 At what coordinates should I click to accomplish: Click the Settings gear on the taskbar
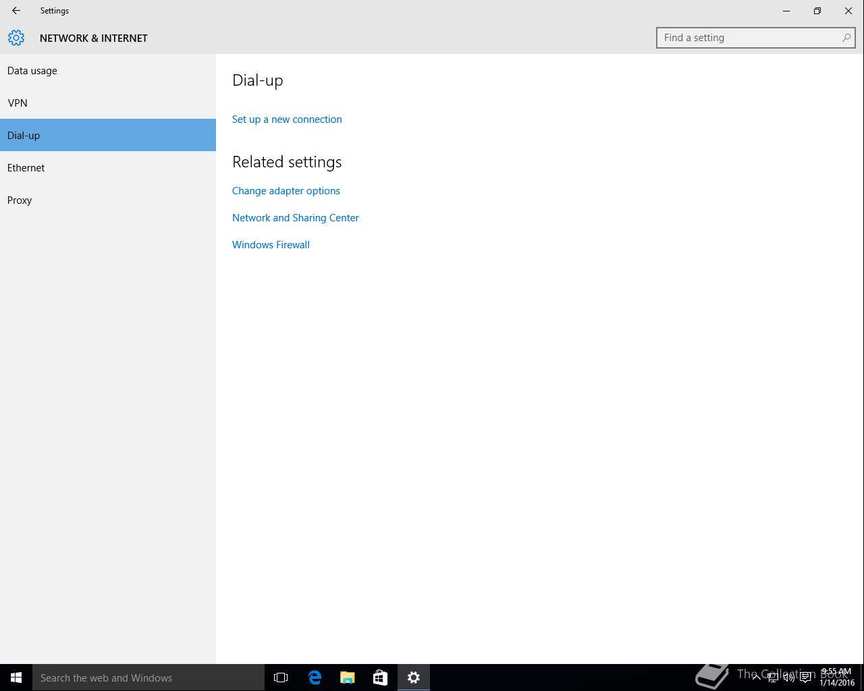[414, 678]
